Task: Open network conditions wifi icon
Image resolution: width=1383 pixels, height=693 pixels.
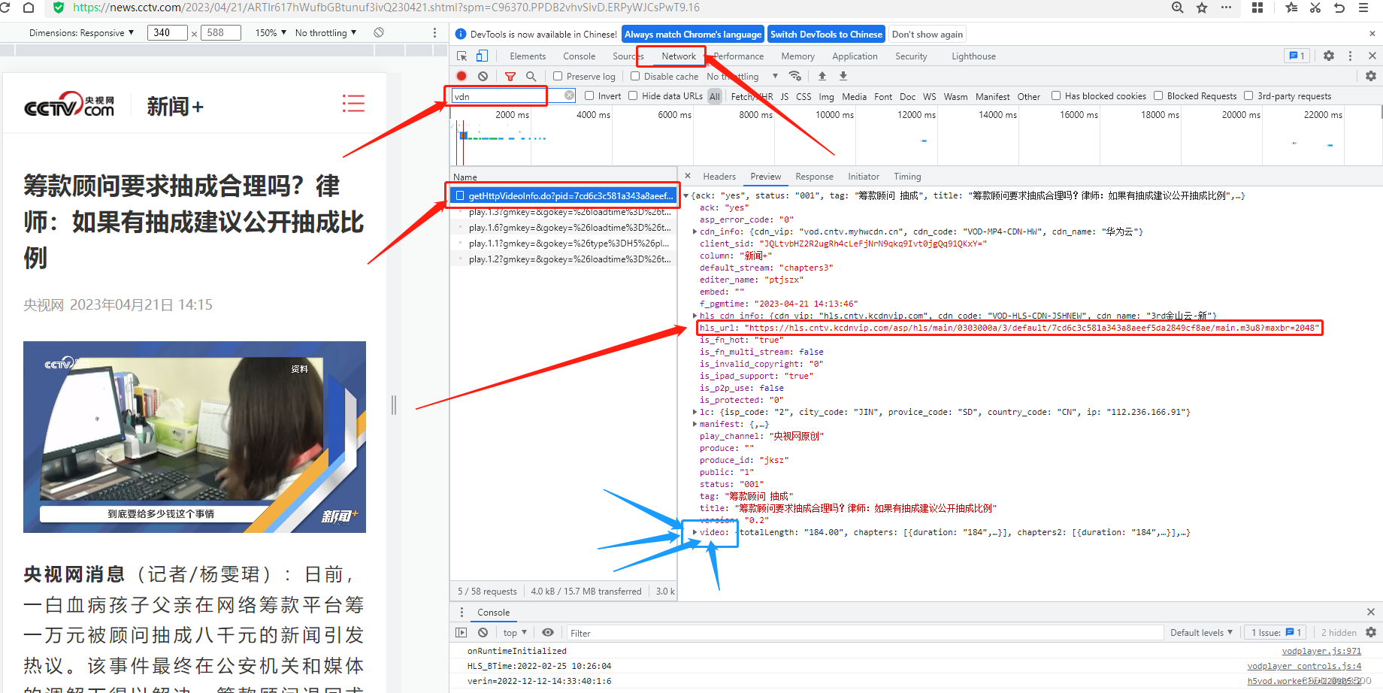Action: 795,76
